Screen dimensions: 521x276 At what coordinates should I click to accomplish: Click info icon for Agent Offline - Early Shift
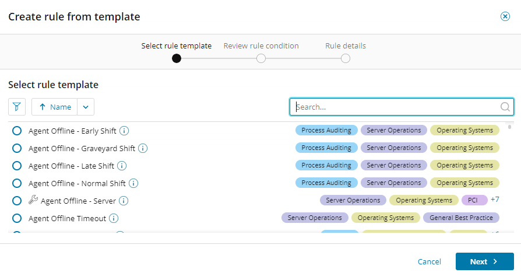(124, 131)
